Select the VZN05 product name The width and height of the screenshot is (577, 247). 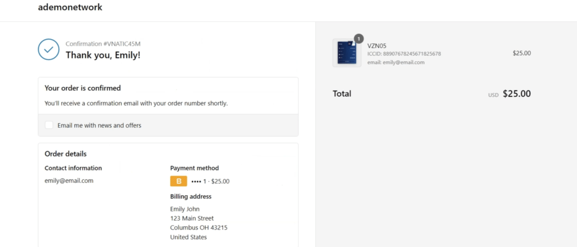(x=377, y=46)
